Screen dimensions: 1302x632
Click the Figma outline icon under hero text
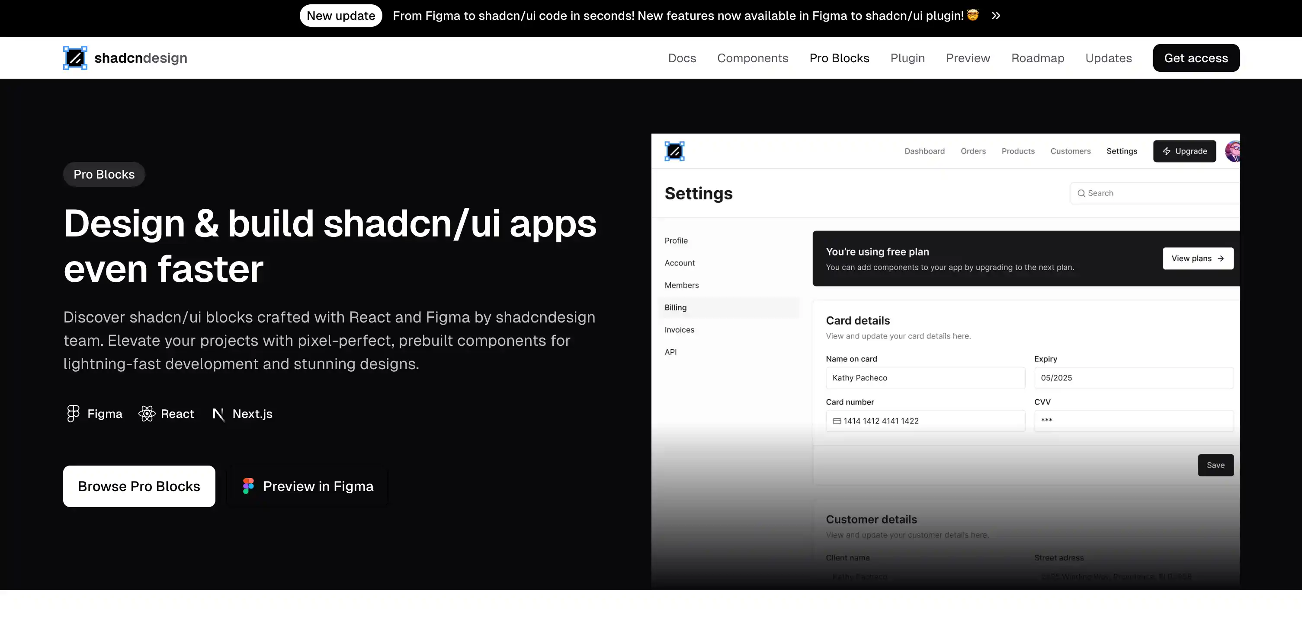(73, 413)
